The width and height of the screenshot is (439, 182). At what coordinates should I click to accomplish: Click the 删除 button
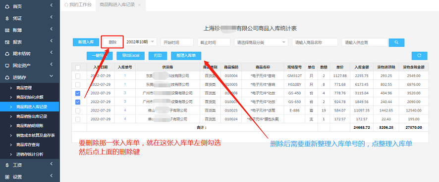click(x=112, y=42)
